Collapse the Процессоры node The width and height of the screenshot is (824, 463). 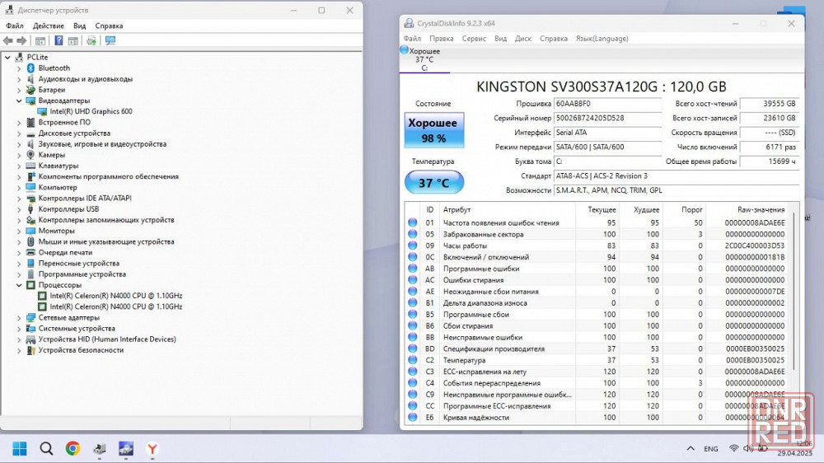point(19,285)
